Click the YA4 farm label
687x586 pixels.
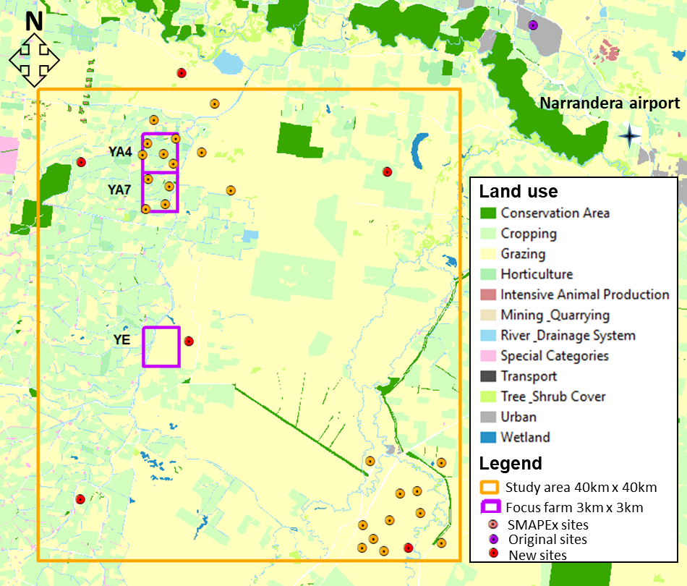coord(120,152)
